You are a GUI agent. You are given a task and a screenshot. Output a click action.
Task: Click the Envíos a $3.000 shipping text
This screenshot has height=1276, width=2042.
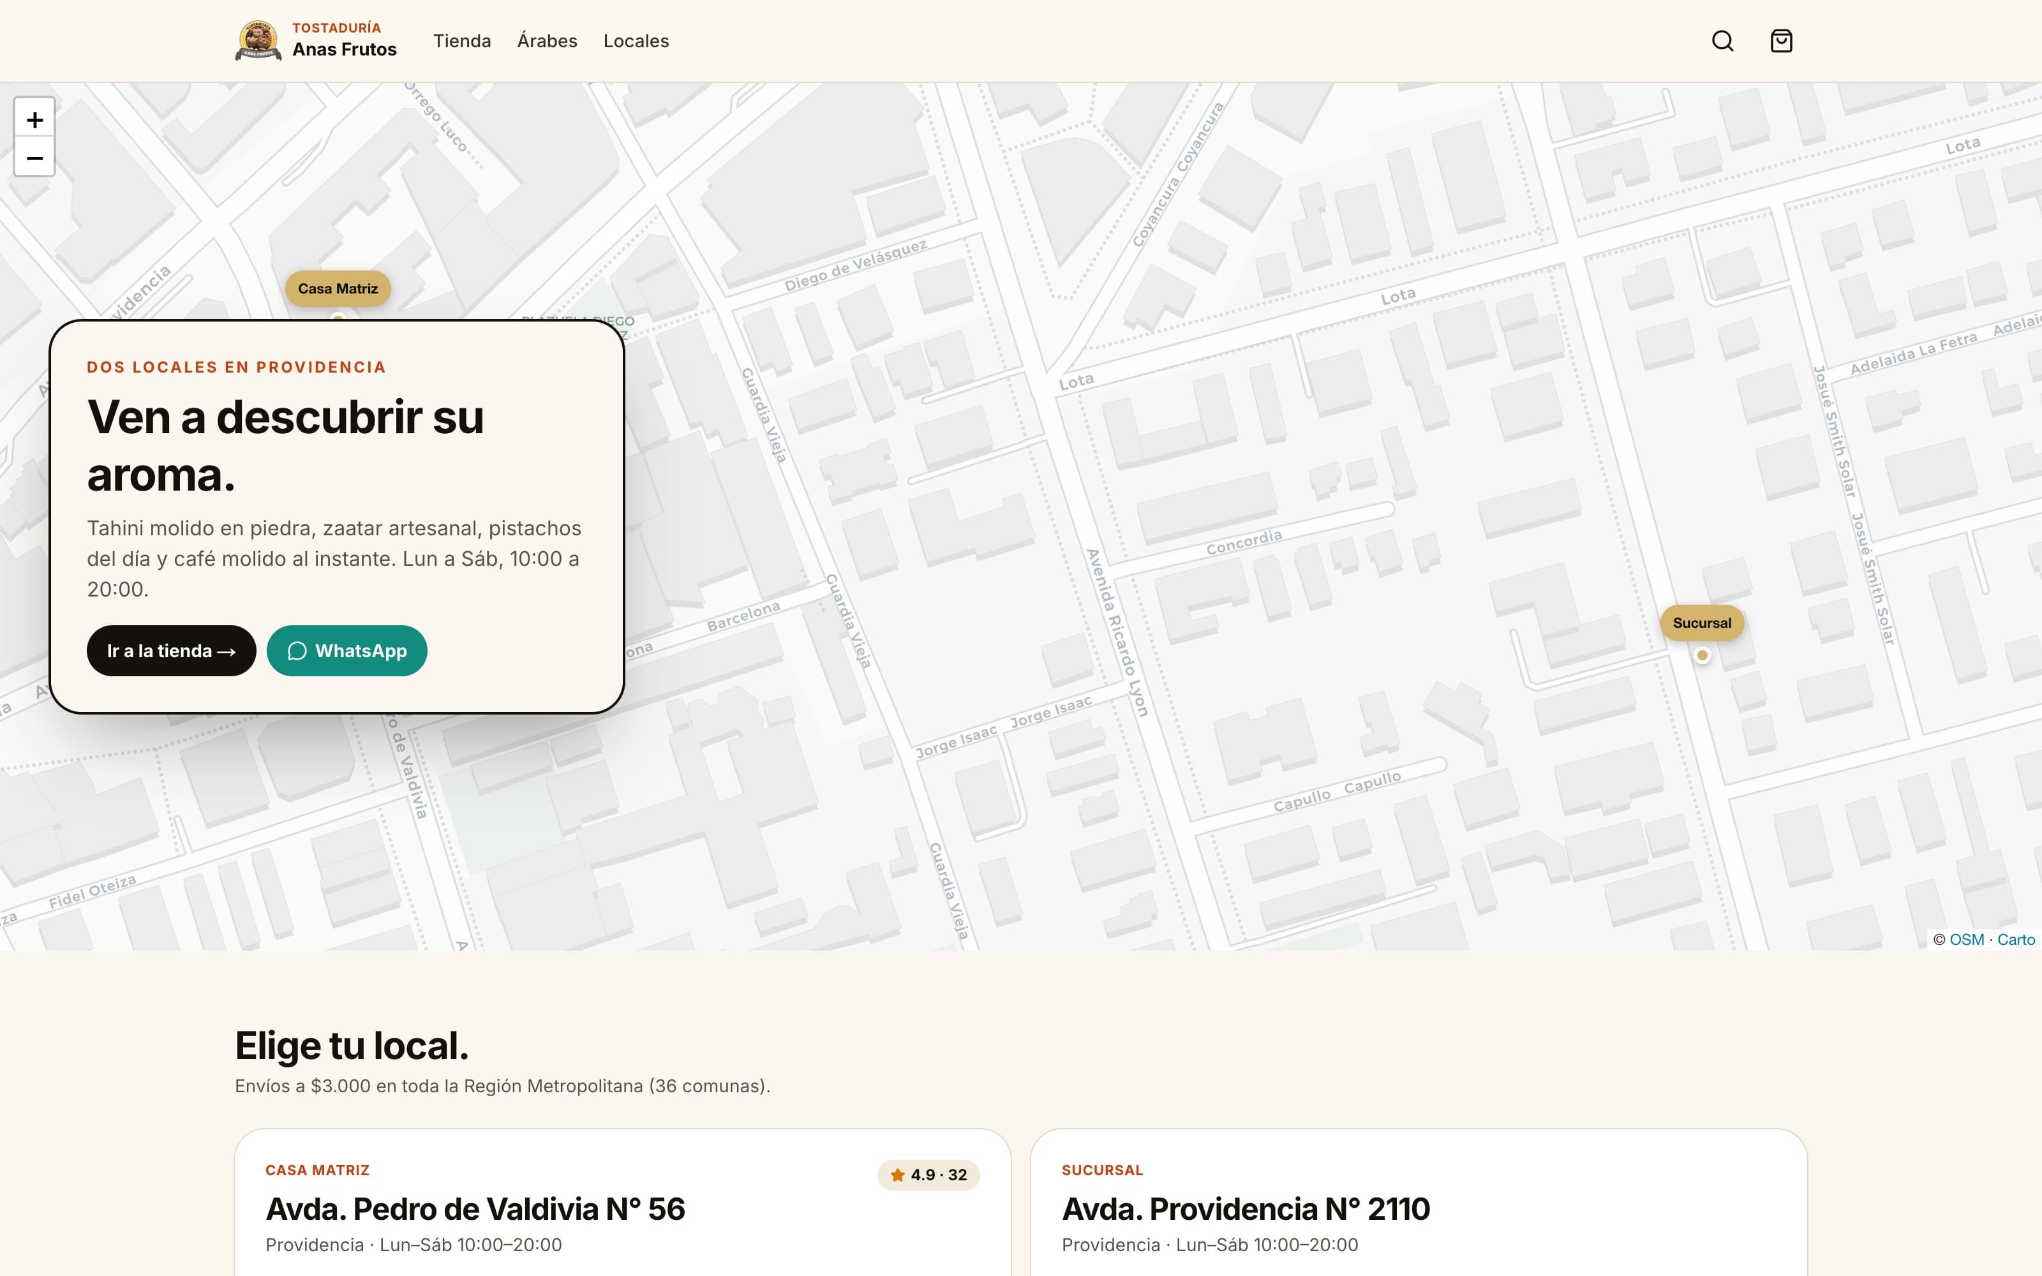pos(502,1085)
